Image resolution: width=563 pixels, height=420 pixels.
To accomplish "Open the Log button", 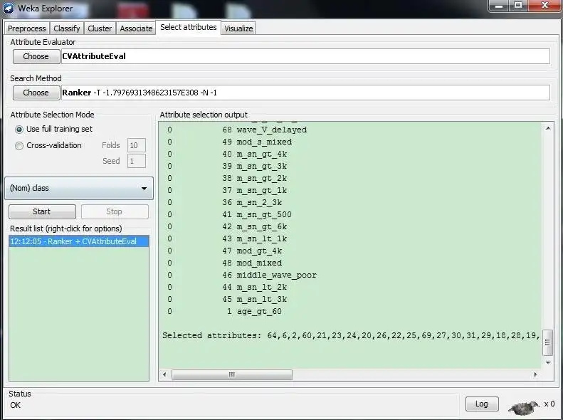I will pos(482,404).
